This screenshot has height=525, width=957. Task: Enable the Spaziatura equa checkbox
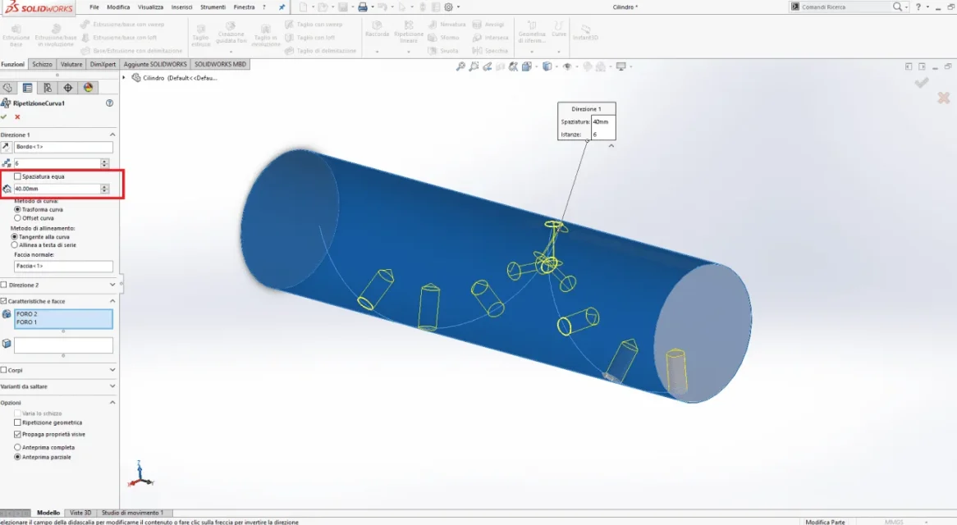coord(18,176)
